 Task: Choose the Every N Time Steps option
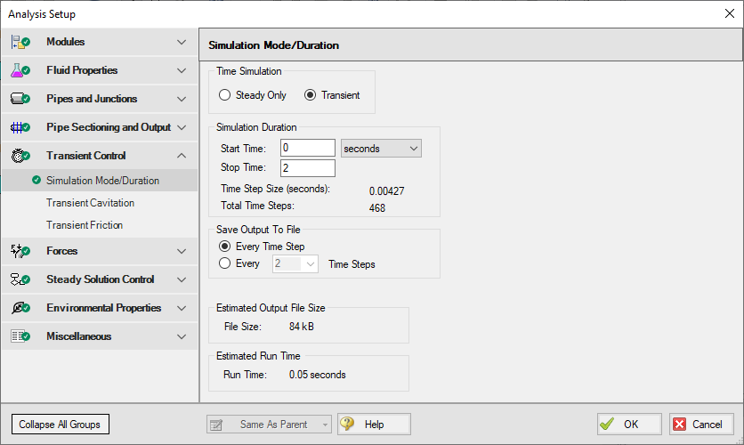pos(224,263)
